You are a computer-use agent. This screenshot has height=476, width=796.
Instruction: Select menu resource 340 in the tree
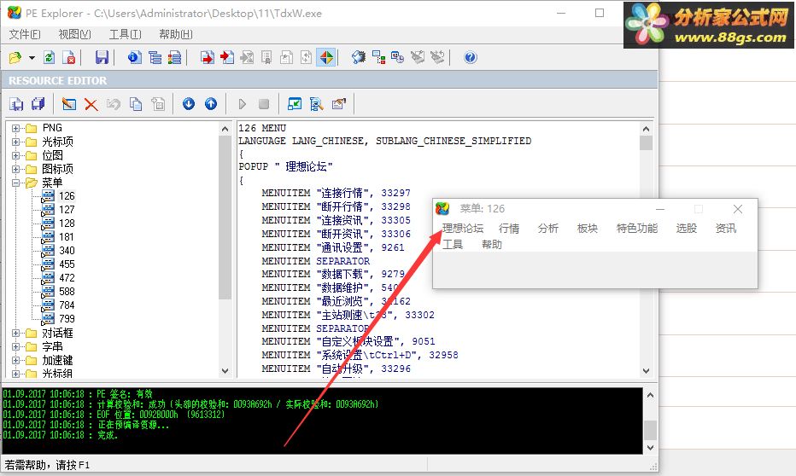click(67, 251)
